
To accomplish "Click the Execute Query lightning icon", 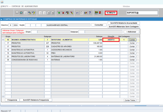I will [x=34, y=13].
